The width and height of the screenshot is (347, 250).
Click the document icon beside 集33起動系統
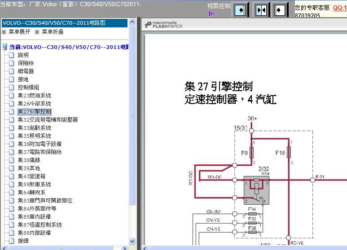pos(12,128)
